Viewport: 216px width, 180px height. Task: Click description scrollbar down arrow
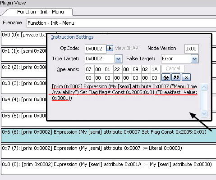(x=204, y=113)
